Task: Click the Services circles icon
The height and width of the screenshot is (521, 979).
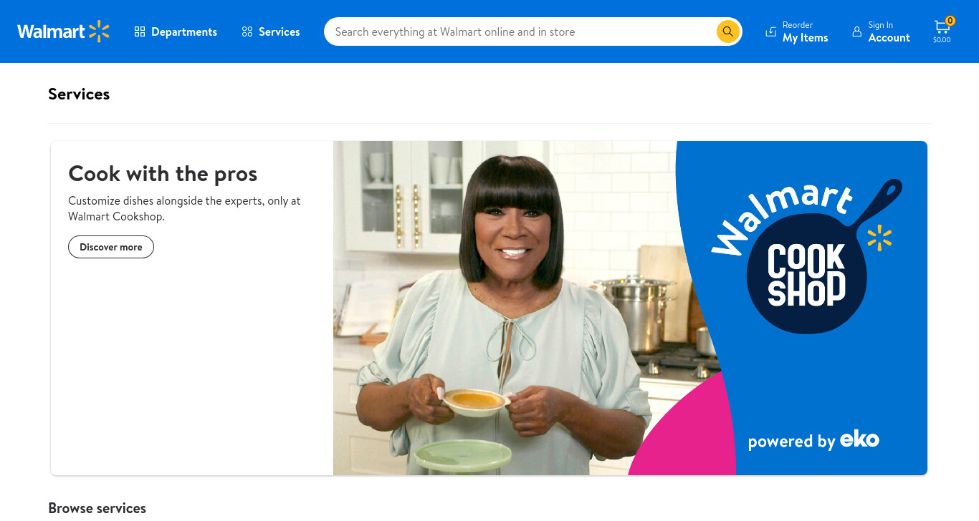Action: (x=247, y=31)
